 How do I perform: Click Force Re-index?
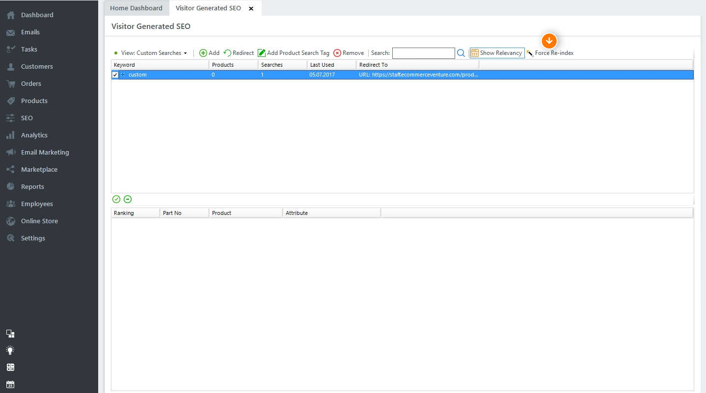tap(550, 53)
